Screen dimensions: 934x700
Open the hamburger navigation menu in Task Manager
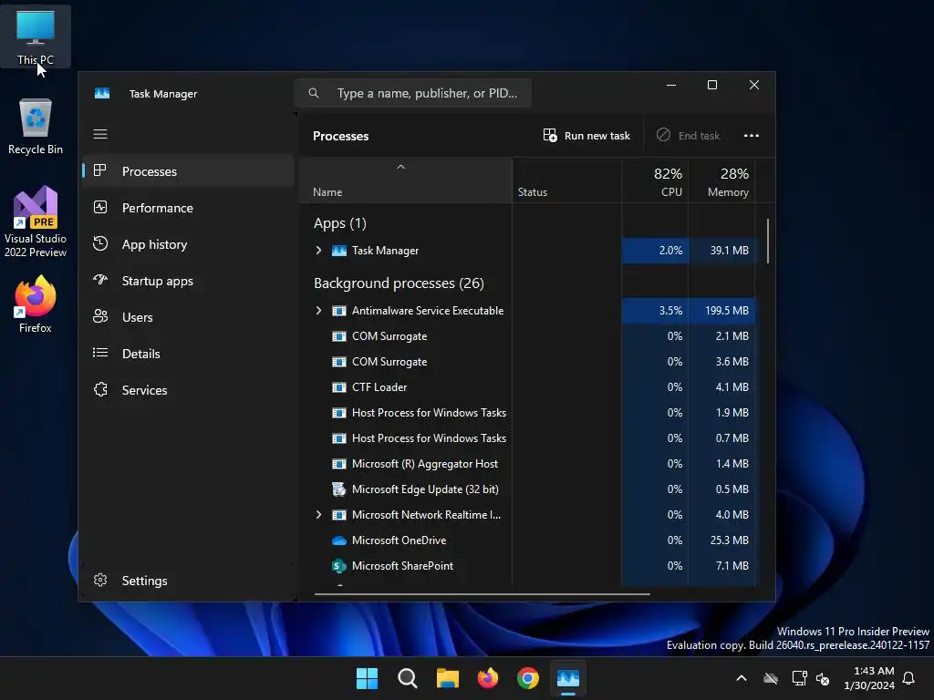100,134
